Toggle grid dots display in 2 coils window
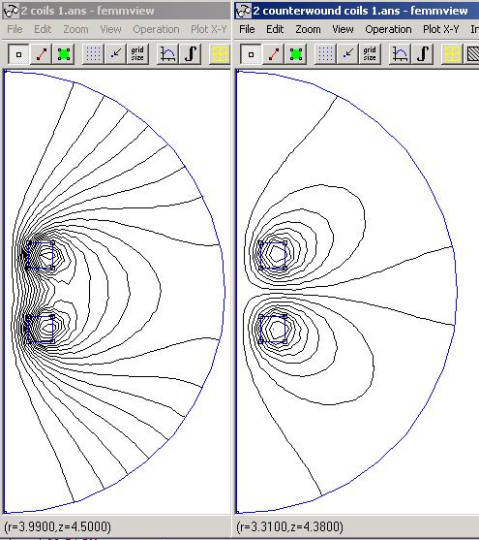Screen dimensions: 479x540 [93, 54]
